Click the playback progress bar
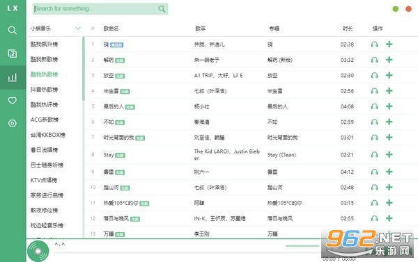The height and width of the screenshot is (262, 418). point(187,252)
